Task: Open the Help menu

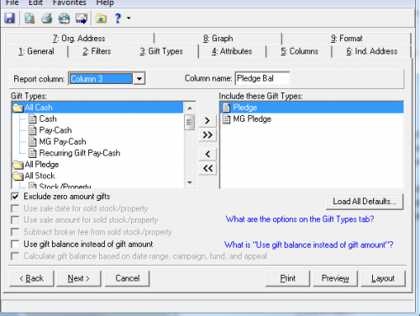Action: point(105,3)
